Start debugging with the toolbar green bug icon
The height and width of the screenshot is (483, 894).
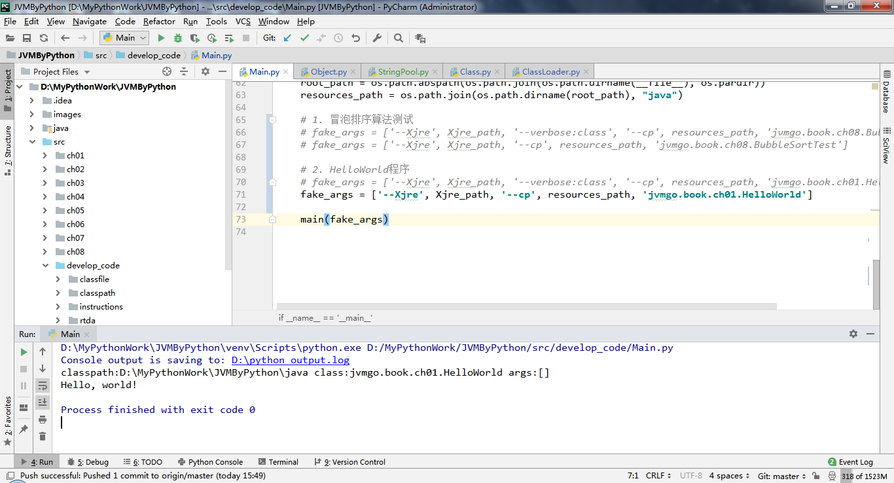pos(178,38)
